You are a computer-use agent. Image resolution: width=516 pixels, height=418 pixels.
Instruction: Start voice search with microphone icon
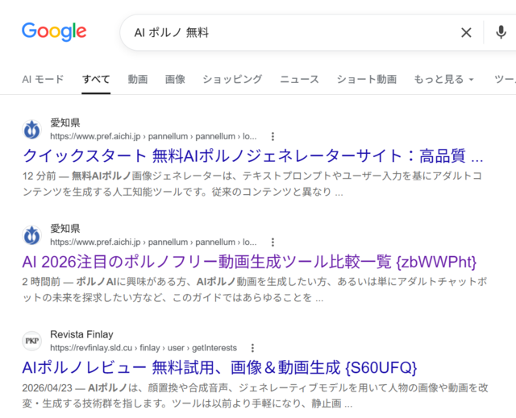click(x=501, y=32)
